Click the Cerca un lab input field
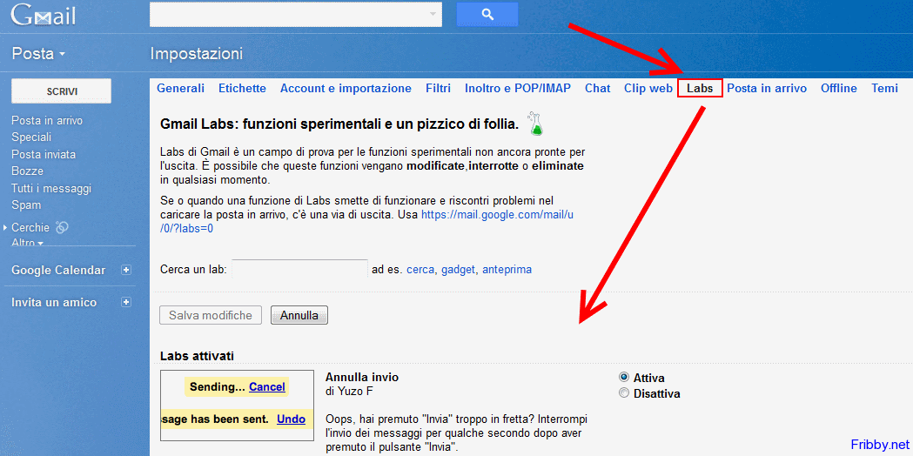913x456 pixels. point(300,269)
